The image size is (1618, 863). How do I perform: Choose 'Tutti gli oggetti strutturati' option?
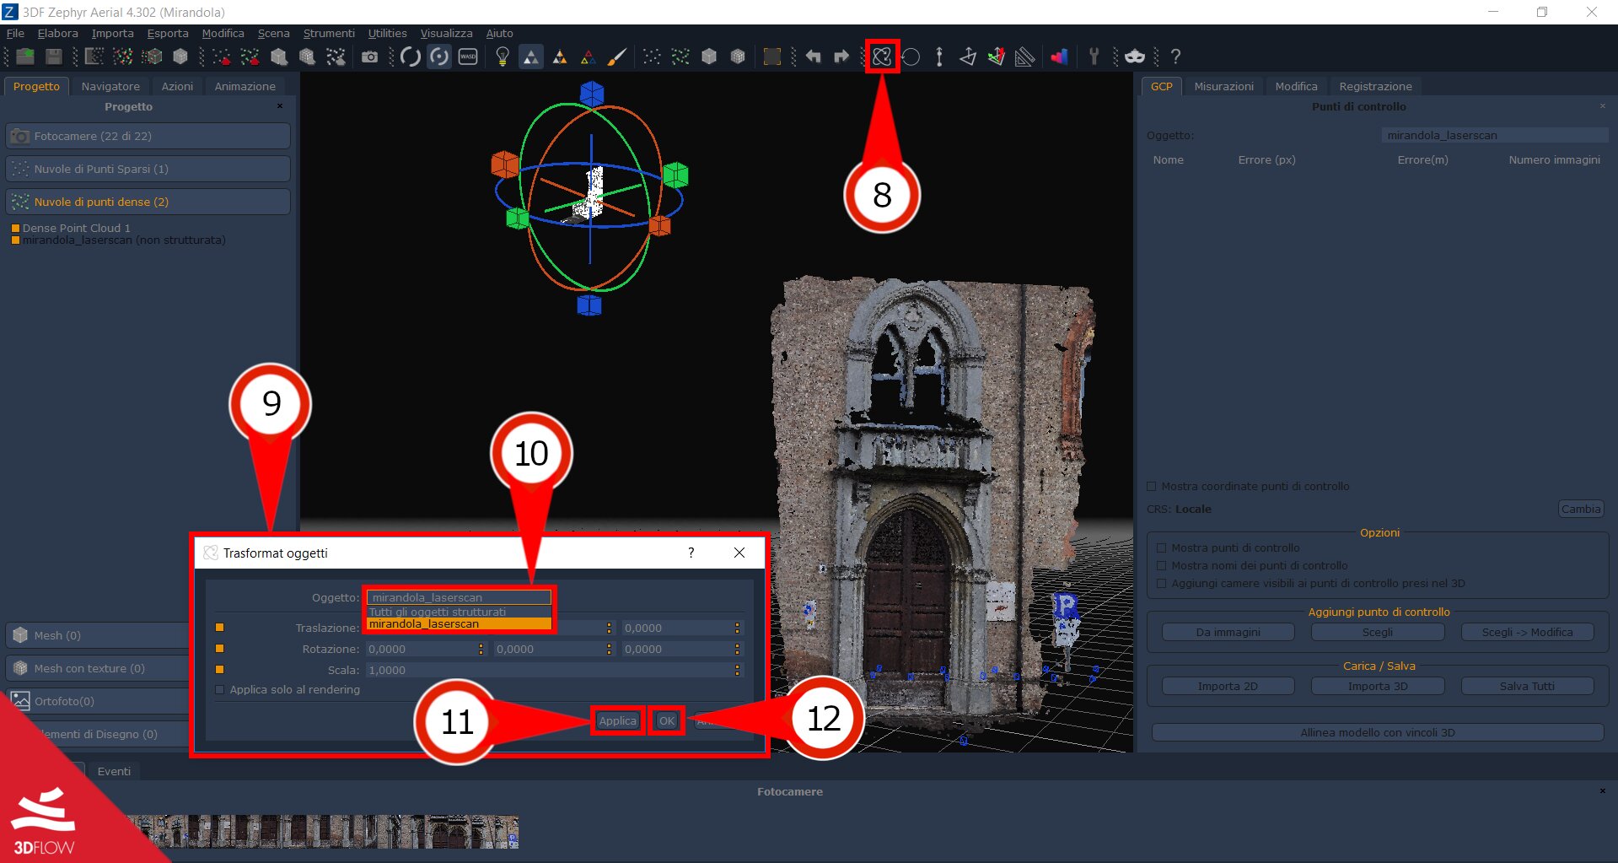437,611
